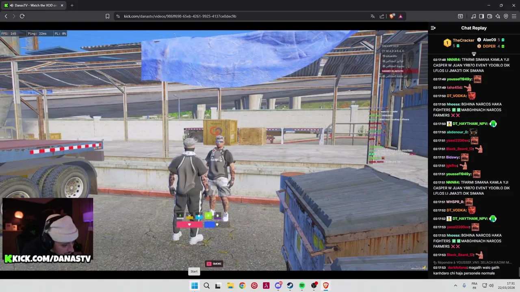Open Brave browser from taskbar
Viewport: 520px width, 292px height.
[326, 286]
